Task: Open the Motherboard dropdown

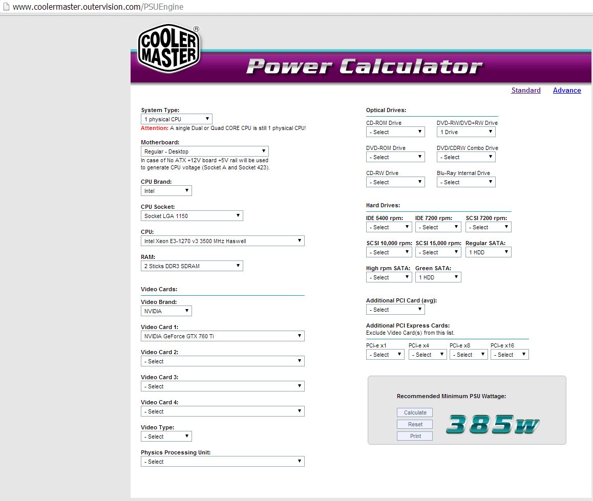Action: pos(205,151)
